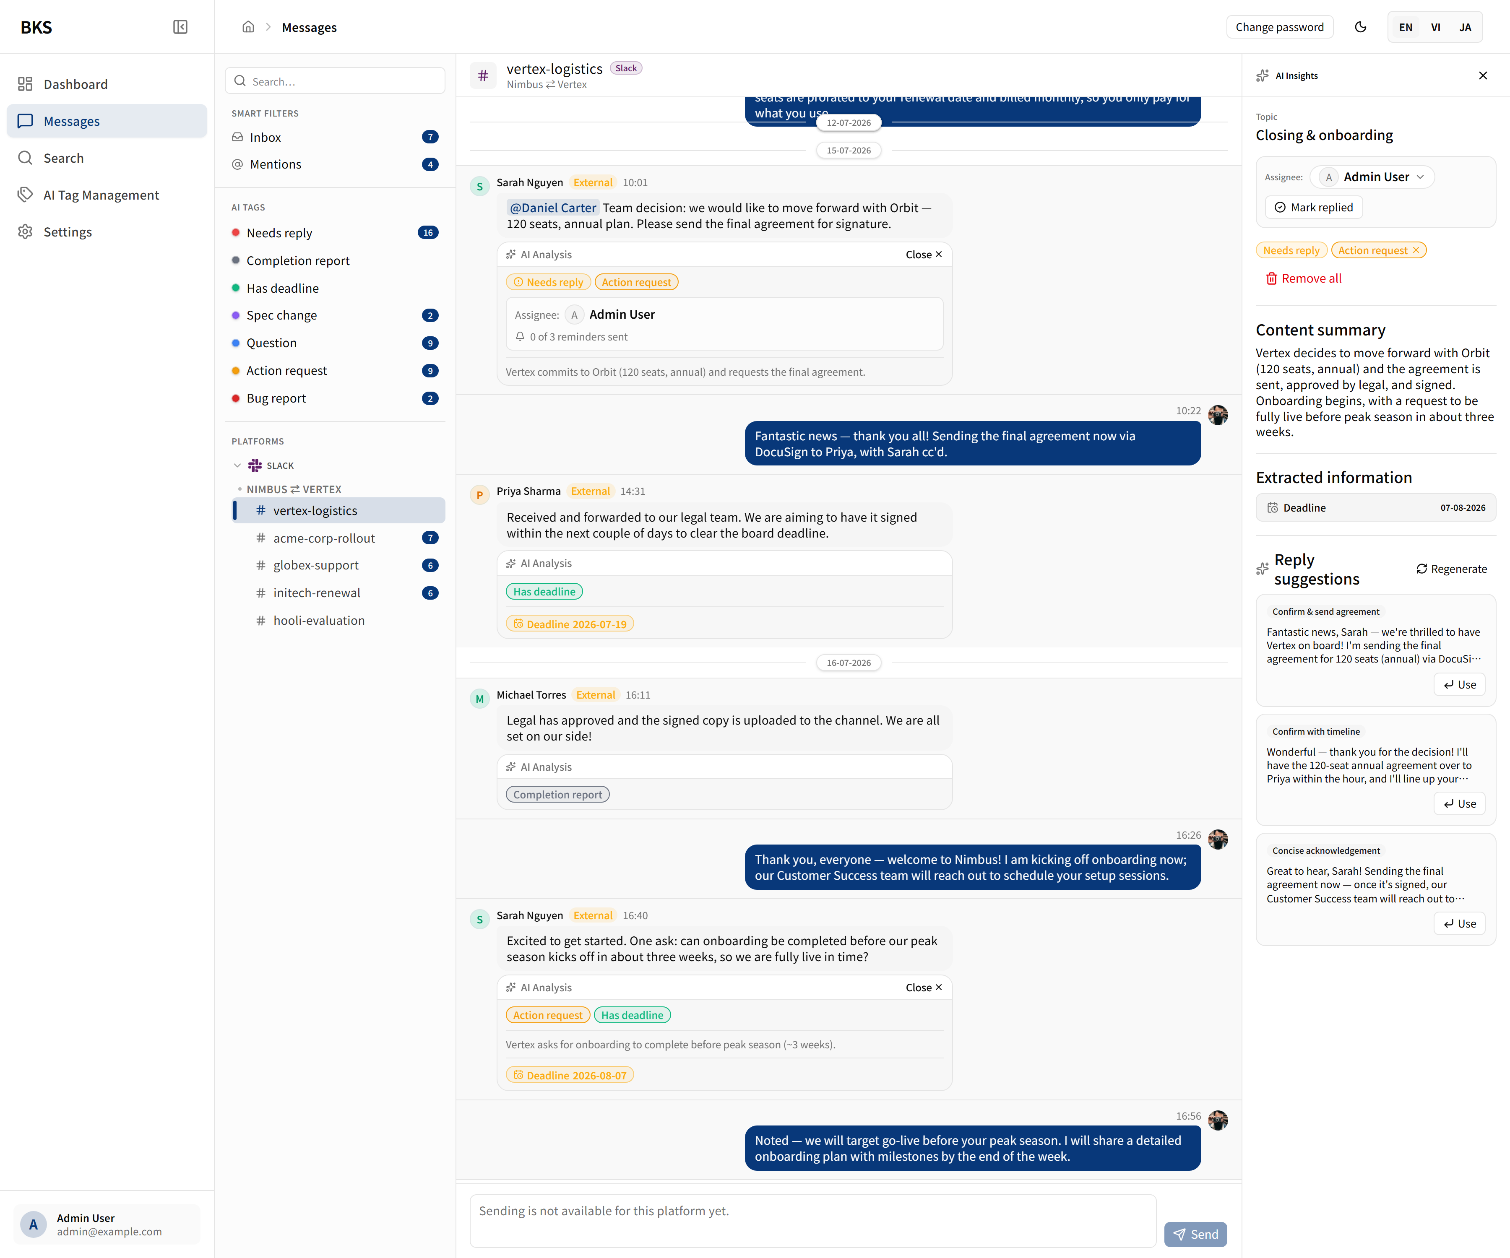
Task: Open Search page in sidebar
Action: click(107, 158)
